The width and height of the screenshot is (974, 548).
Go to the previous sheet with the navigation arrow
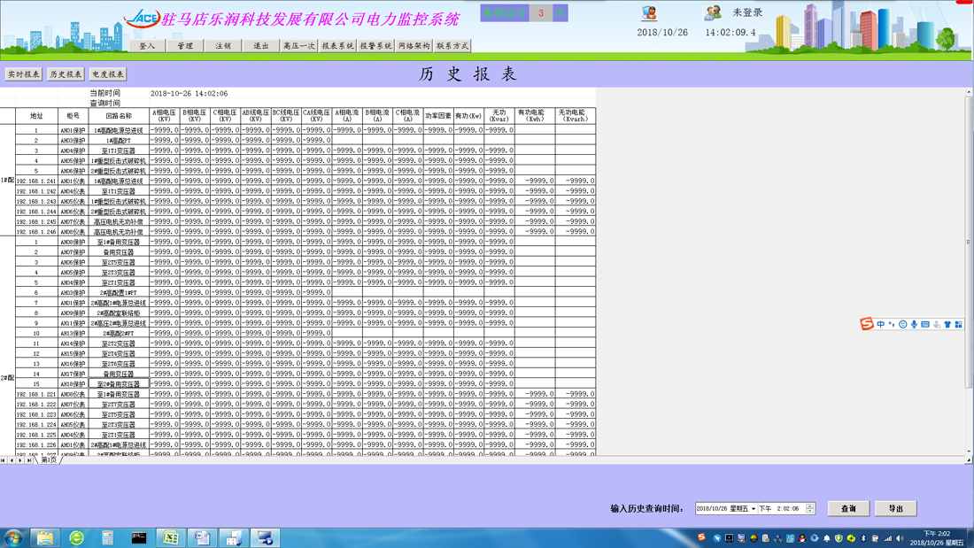coord(12,460)
